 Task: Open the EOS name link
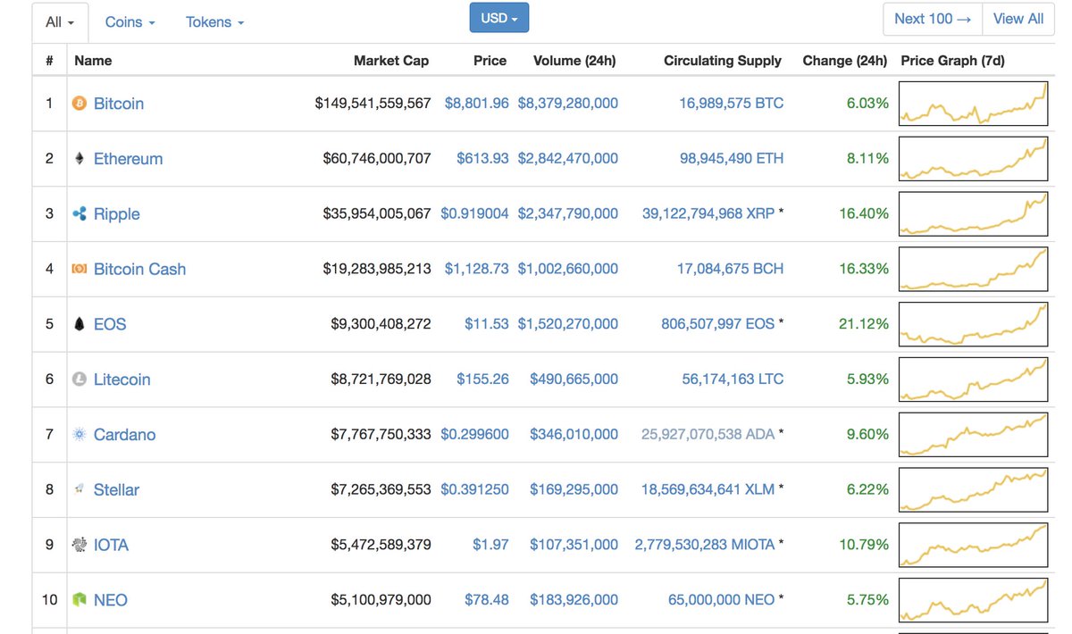point(110,324)
